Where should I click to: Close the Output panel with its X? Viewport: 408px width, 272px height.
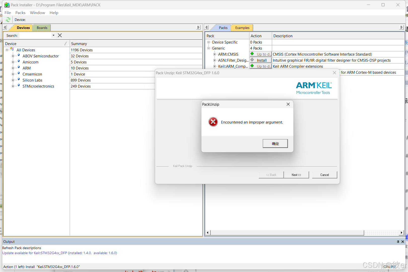tap(403, 242)
